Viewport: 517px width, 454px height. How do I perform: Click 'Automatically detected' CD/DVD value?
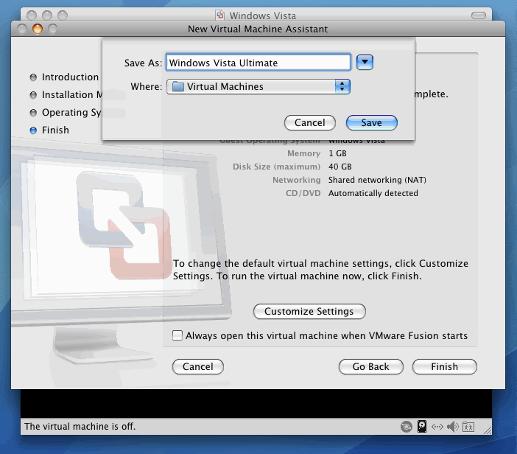pyautogui.click(x=373, y=193)
